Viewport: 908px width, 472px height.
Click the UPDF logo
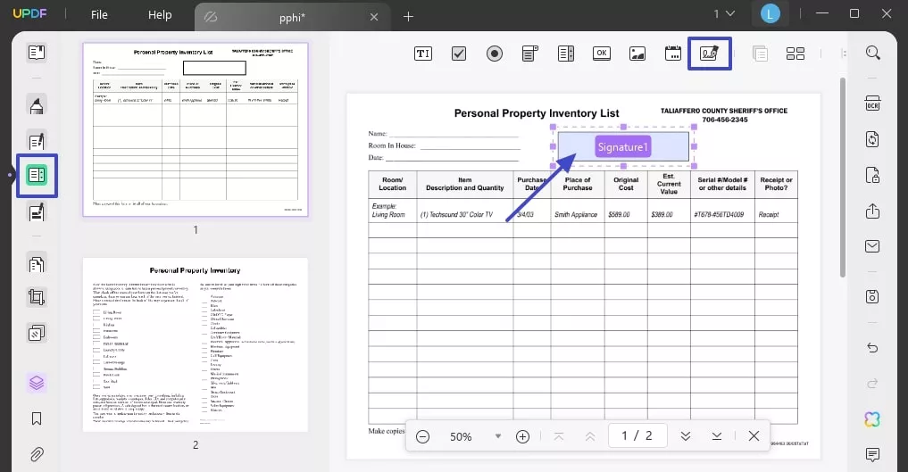tap(29, 14)
